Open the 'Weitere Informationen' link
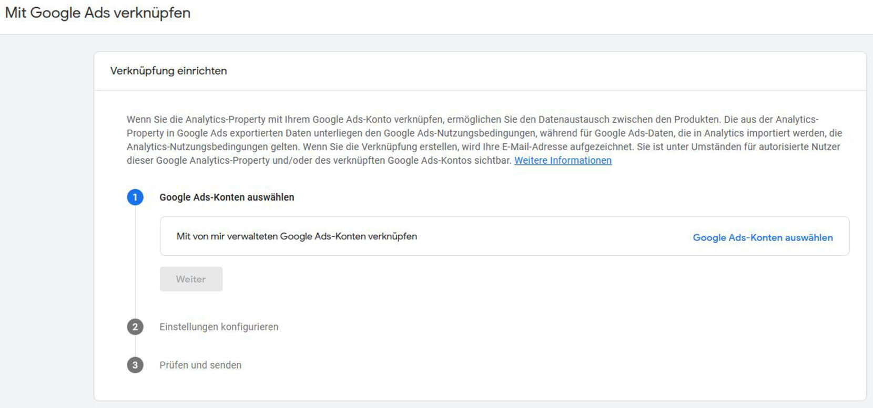The height and width of the screenshot is (408, 873). (563, 161)
